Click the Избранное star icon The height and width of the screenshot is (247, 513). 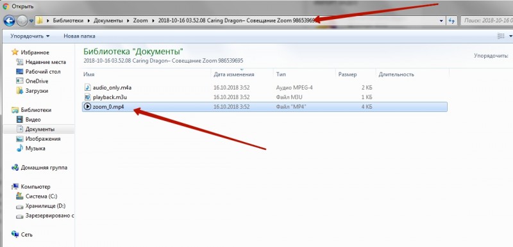click(15, 52)
